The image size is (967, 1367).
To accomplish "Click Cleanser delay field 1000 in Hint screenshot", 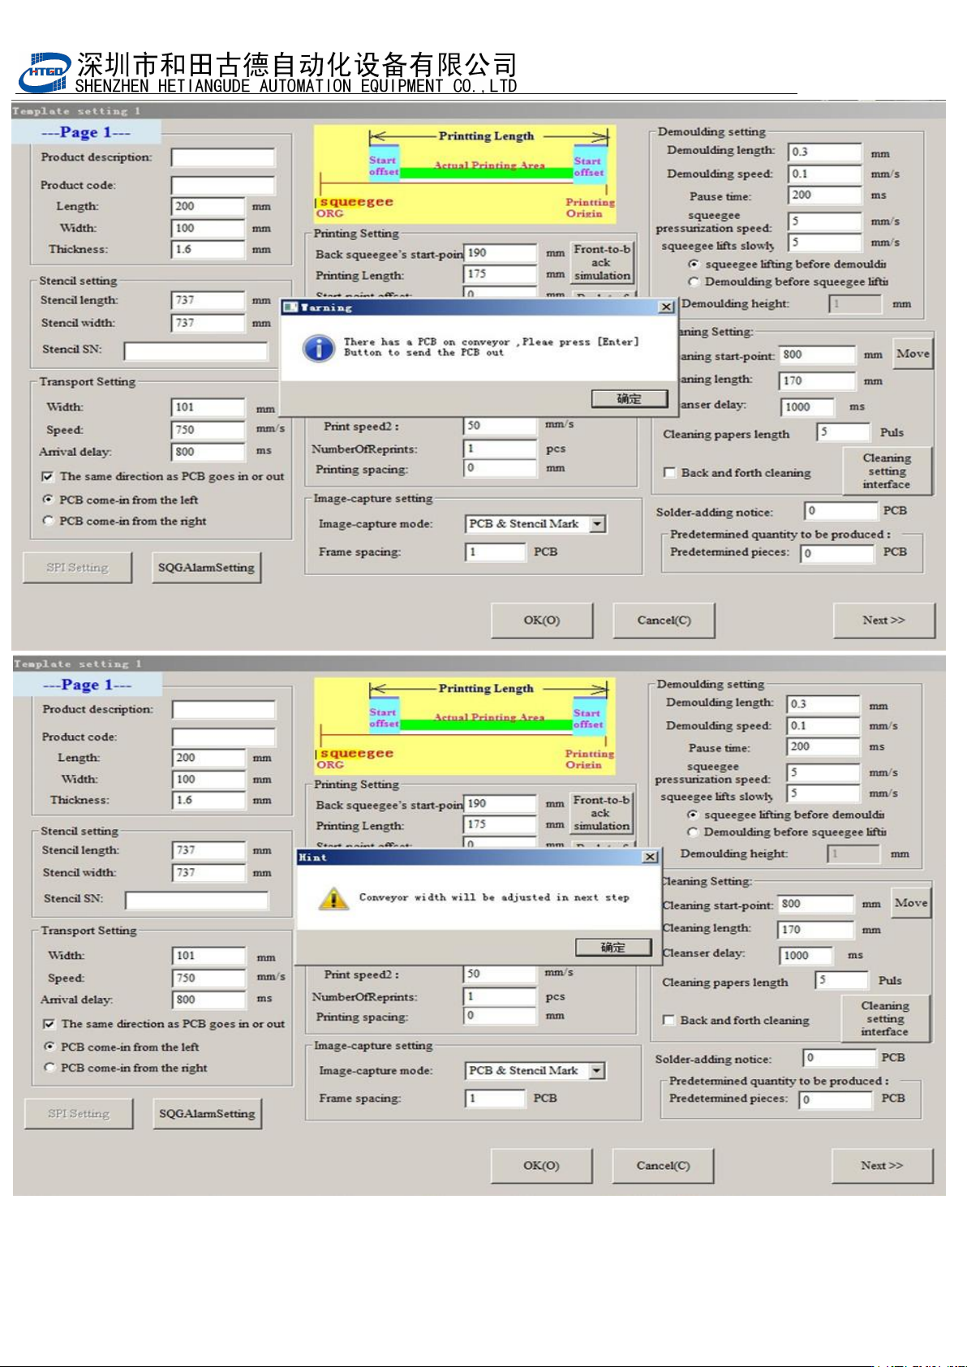I will click(806, 956).
